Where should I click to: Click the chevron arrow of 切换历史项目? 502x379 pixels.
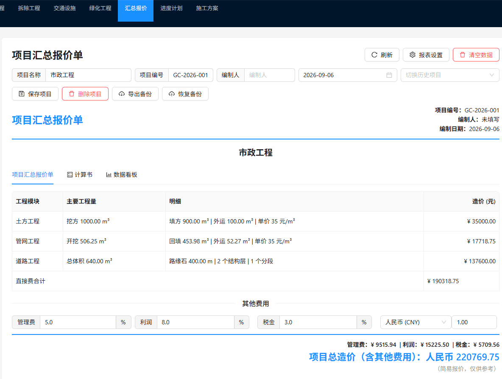[491, 75]
